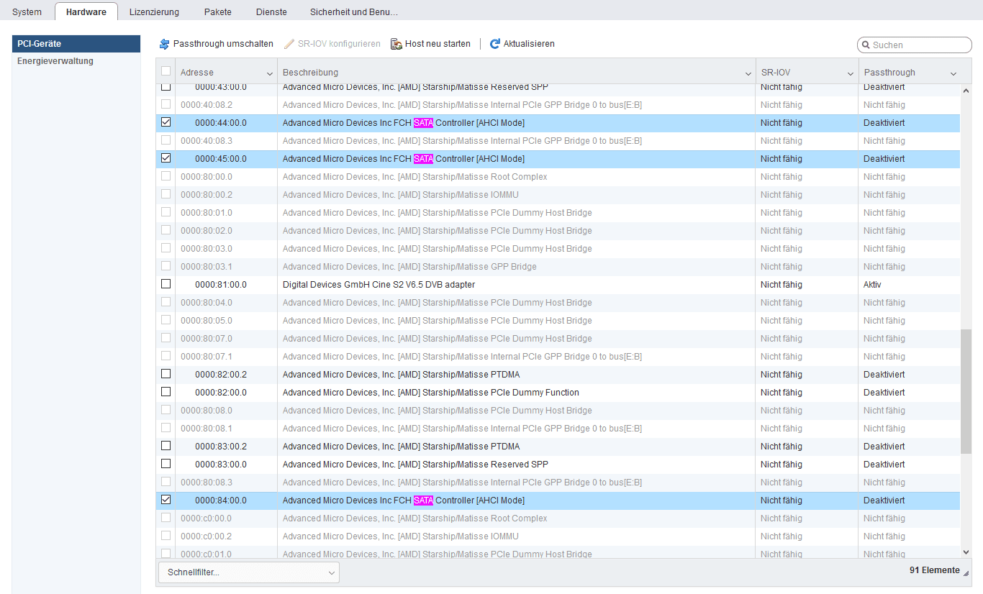
Task: Select the Hardware tab
Action: [x=86, y=12]
